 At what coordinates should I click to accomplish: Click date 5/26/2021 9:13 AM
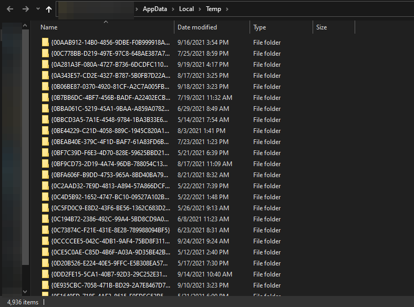203,208
